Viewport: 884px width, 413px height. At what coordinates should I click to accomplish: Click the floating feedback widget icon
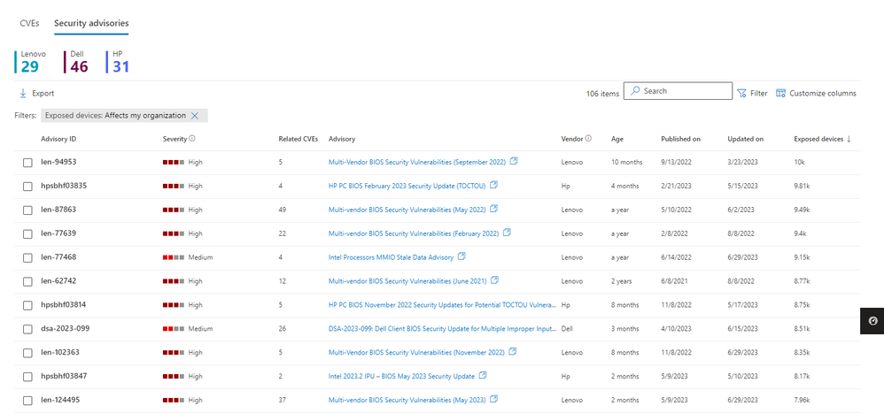pyautogui.click(x=872, y=321)
